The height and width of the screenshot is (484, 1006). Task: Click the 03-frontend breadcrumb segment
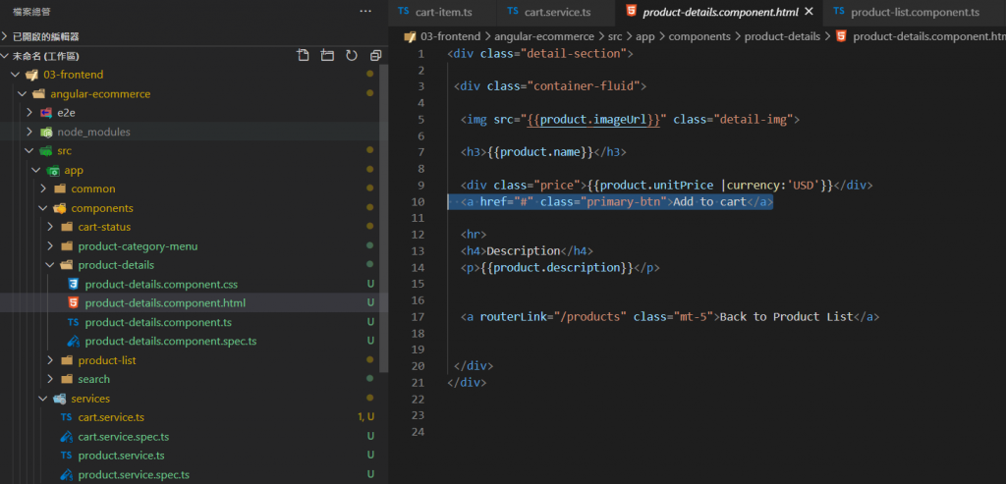[450, 36]
